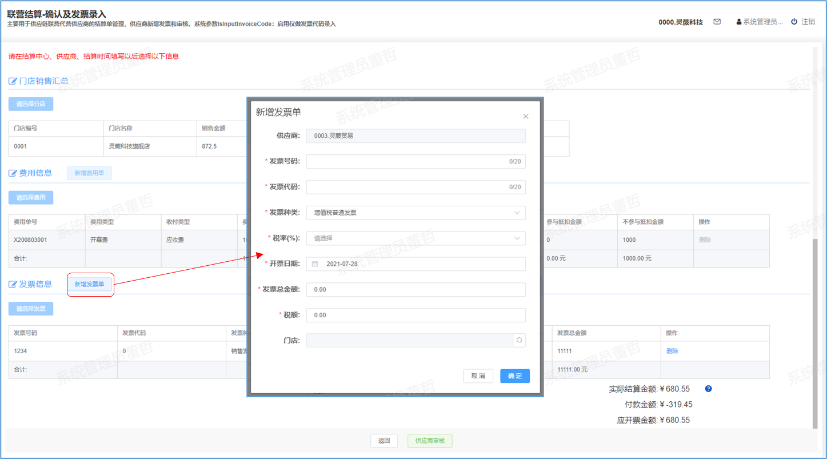Image resolution: width=827 pixels, height=459 pixels.
Task: Focus the 发票代码 input field
Action: point(416,187)
